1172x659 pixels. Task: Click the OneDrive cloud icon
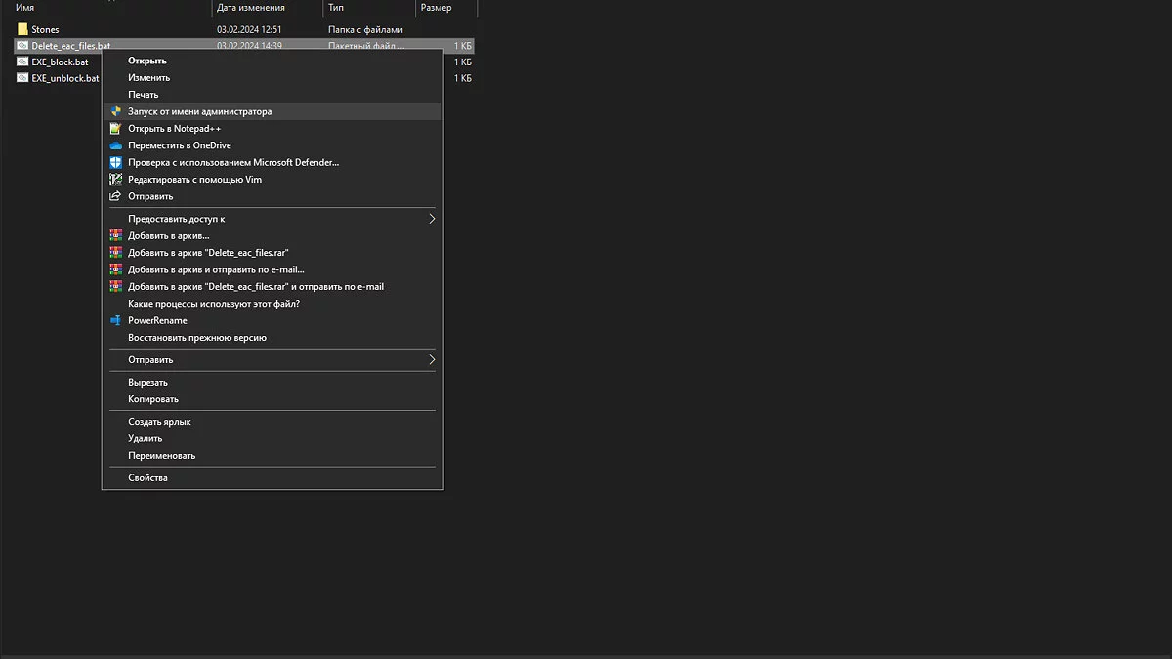pyautogui.click(x=115, y=145)
